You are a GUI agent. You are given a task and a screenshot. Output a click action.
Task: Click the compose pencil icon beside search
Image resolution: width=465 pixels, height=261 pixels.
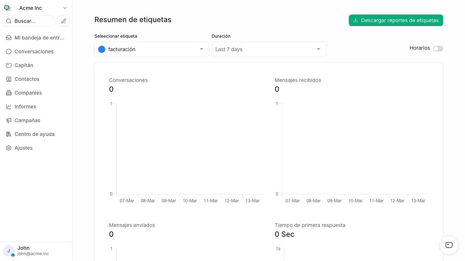64,21
